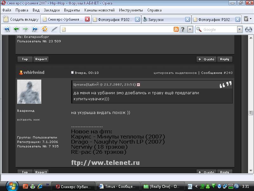Click the RSS feed icon in address bar

pos(176,29)
